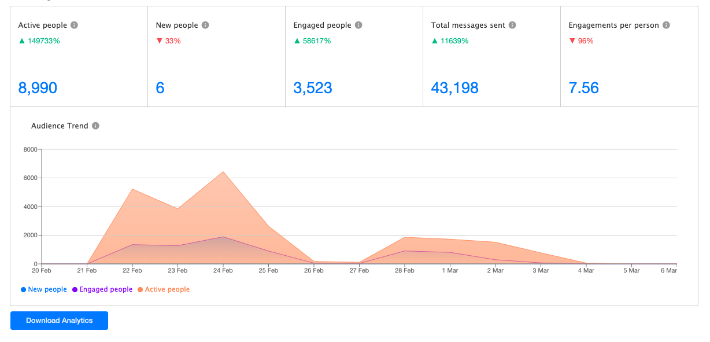Open info tooltip for Total messages sent
The width and height of the screenshot is (710, 342).
512,25
